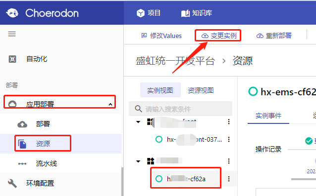Open more options for first application
The width and height of the screenshot is (316, 196).
tap(229, 121)
